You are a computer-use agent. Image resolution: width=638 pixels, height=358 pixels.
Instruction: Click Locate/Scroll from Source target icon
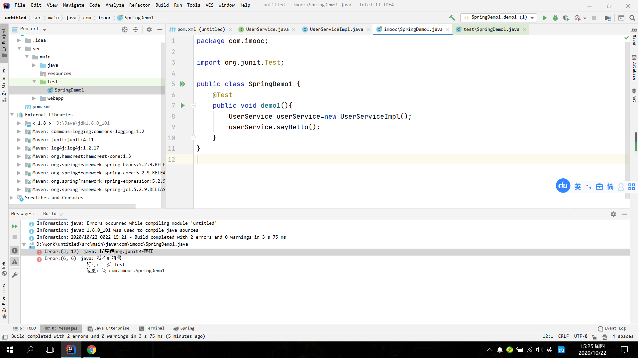(x=125, y=30)
